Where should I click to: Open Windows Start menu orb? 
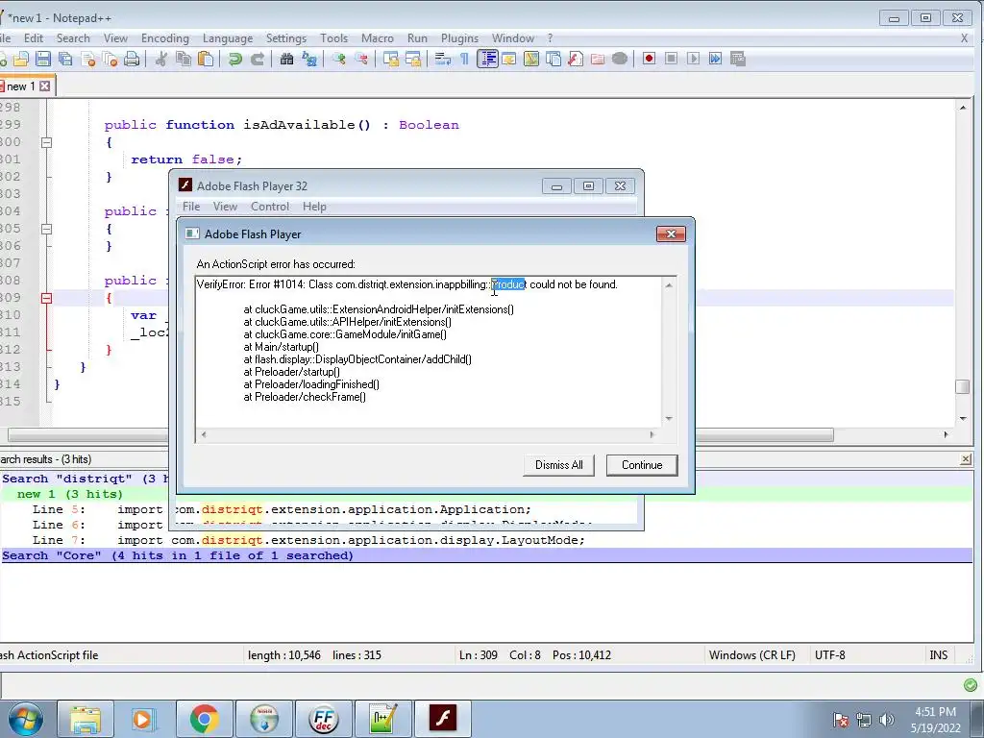24,719
